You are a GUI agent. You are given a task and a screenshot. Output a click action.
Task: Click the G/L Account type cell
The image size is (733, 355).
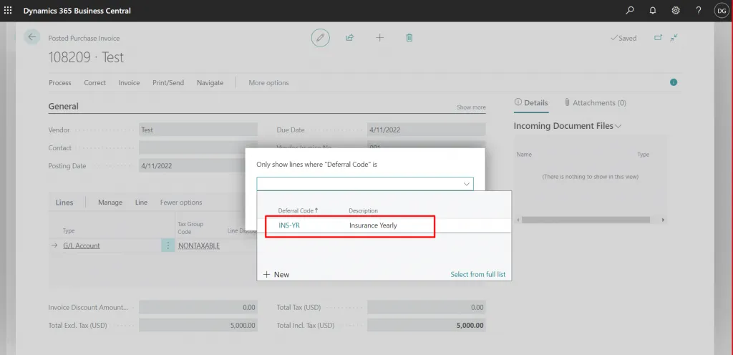click(82, 245)
